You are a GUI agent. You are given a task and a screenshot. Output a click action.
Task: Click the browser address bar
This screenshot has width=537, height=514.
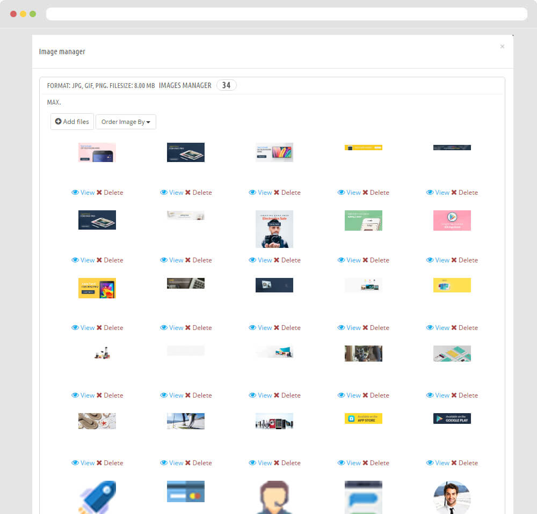click(x=286, y=14)
